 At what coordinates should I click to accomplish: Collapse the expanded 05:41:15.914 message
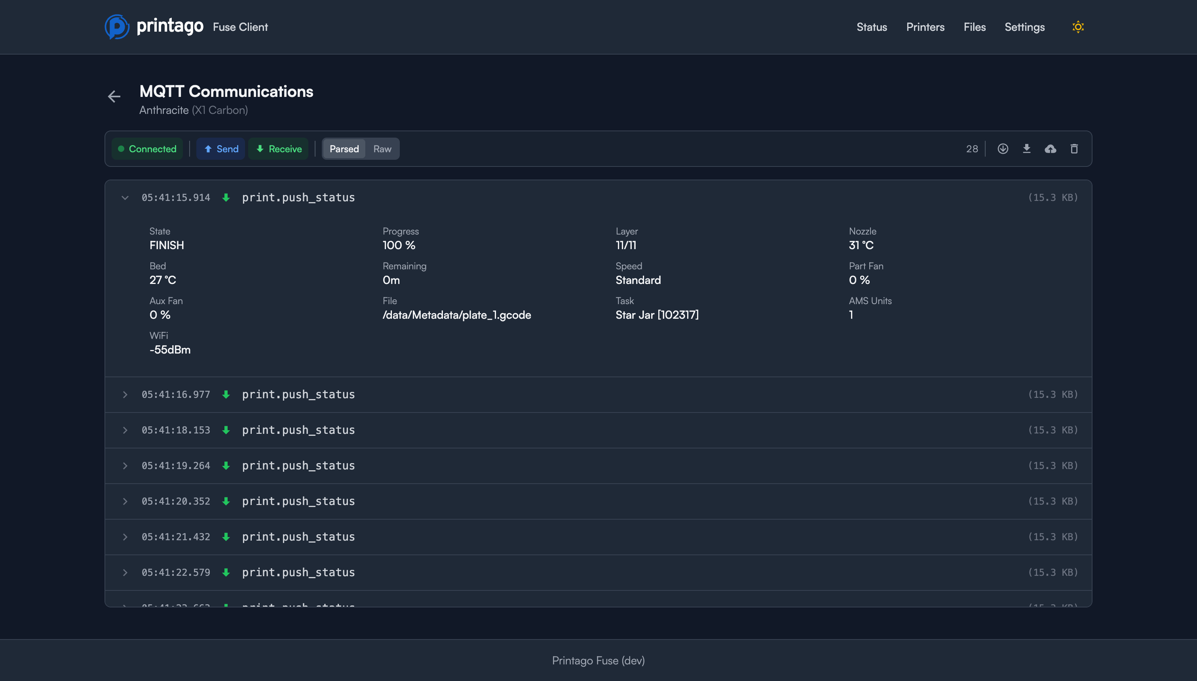pos(125,197)
